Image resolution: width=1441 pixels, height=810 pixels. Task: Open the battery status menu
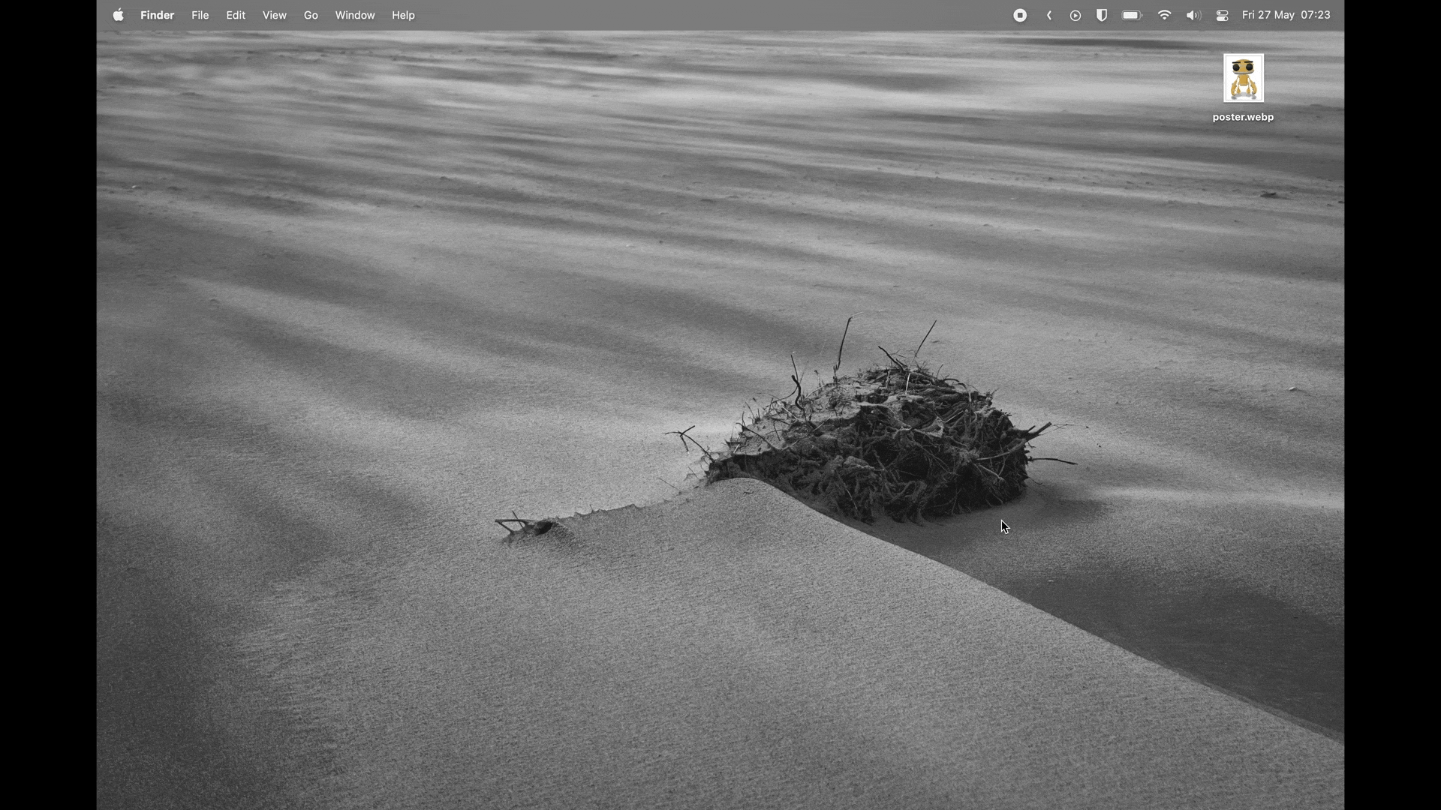click(x=1132, y=15)
